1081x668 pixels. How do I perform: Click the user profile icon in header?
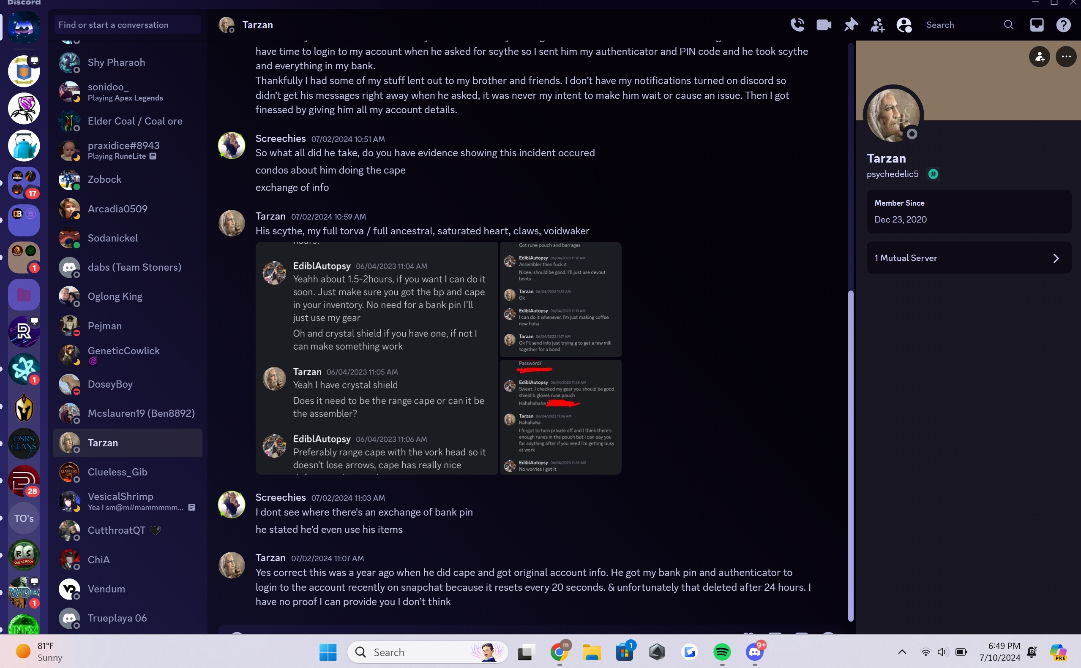[x=904, y=24]
